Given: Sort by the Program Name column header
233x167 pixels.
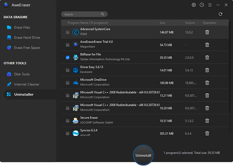Looking at the screenshot, I should 88,23.
